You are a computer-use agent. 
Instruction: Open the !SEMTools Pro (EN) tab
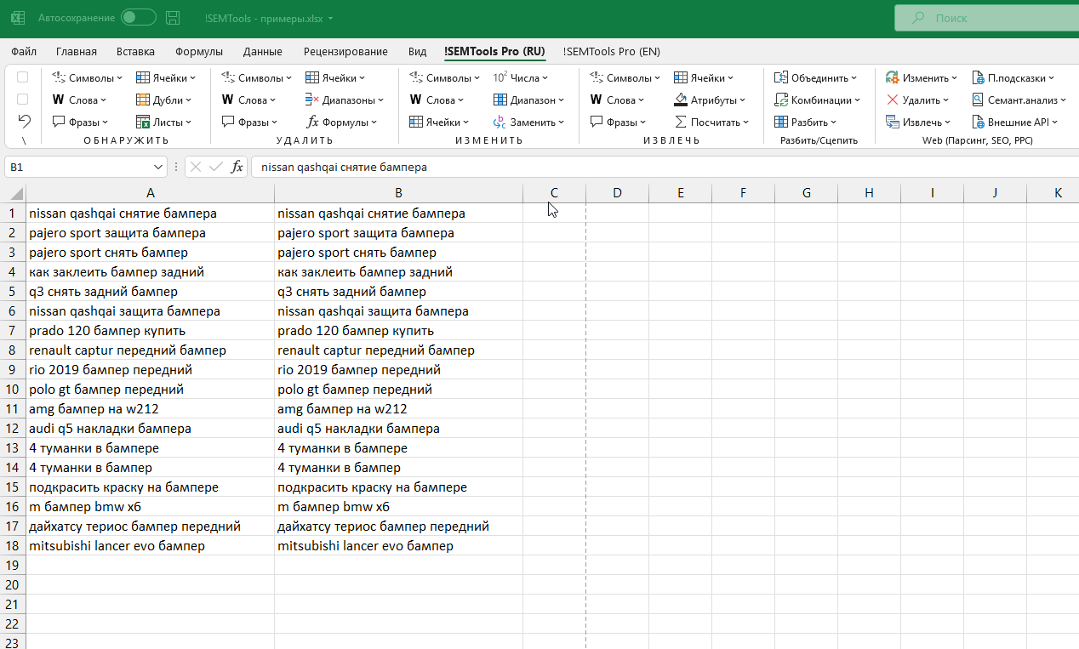pos(612,51)
